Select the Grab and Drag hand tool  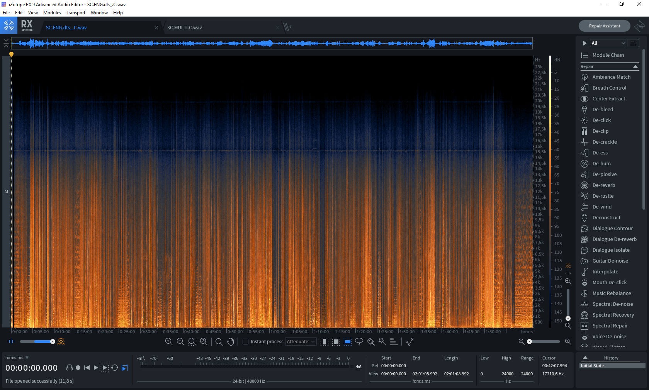tap(231, 341)
